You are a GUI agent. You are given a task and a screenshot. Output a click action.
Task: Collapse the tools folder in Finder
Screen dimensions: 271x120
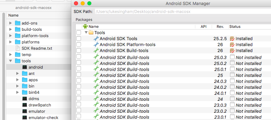tap(11, 61)
